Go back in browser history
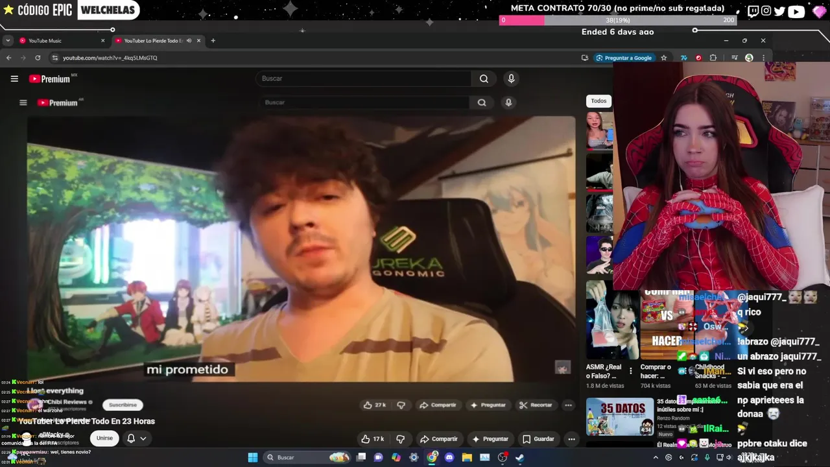The width and height of the screenshot is (830, 467). coord(8,58)
